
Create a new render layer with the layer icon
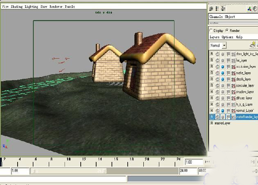point(253,44)
